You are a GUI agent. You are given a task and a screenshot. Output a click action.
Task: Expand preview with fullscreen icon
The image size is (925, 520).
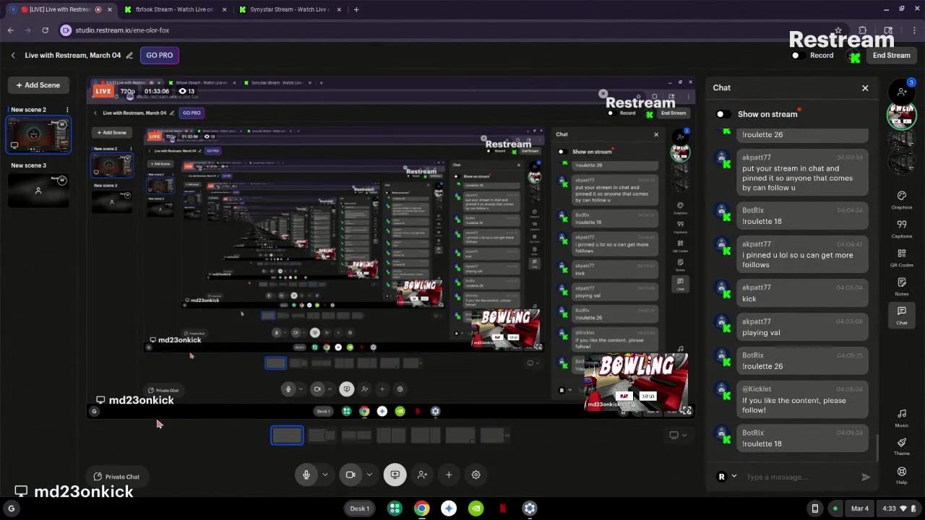click(x=686, y=410)
